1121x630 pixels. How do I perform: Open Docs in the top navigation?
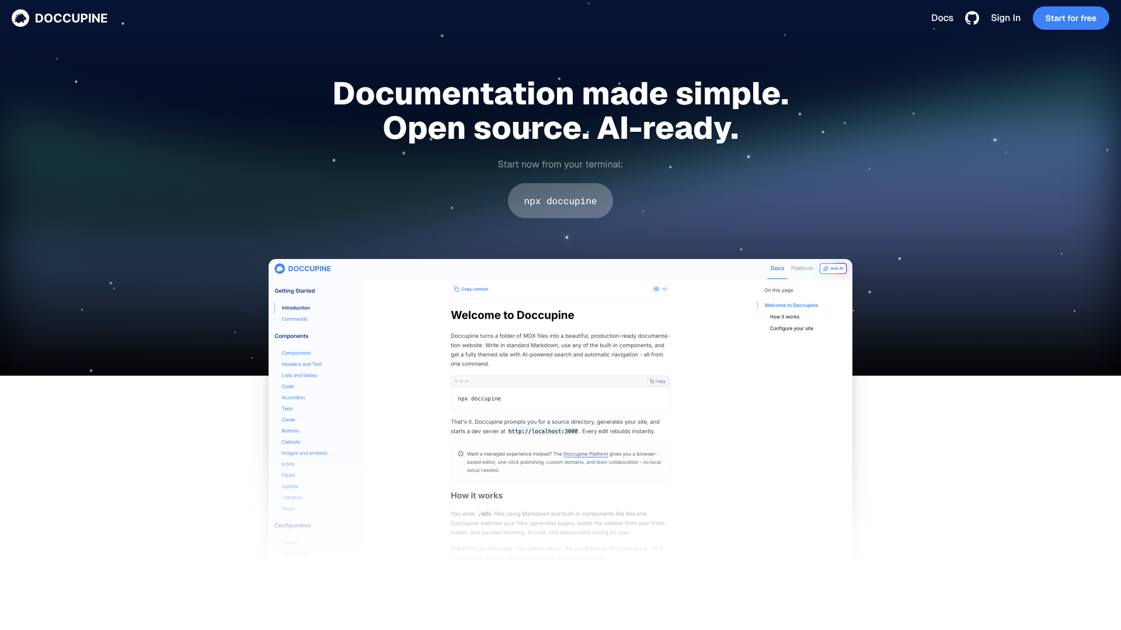tap(942, 18)
